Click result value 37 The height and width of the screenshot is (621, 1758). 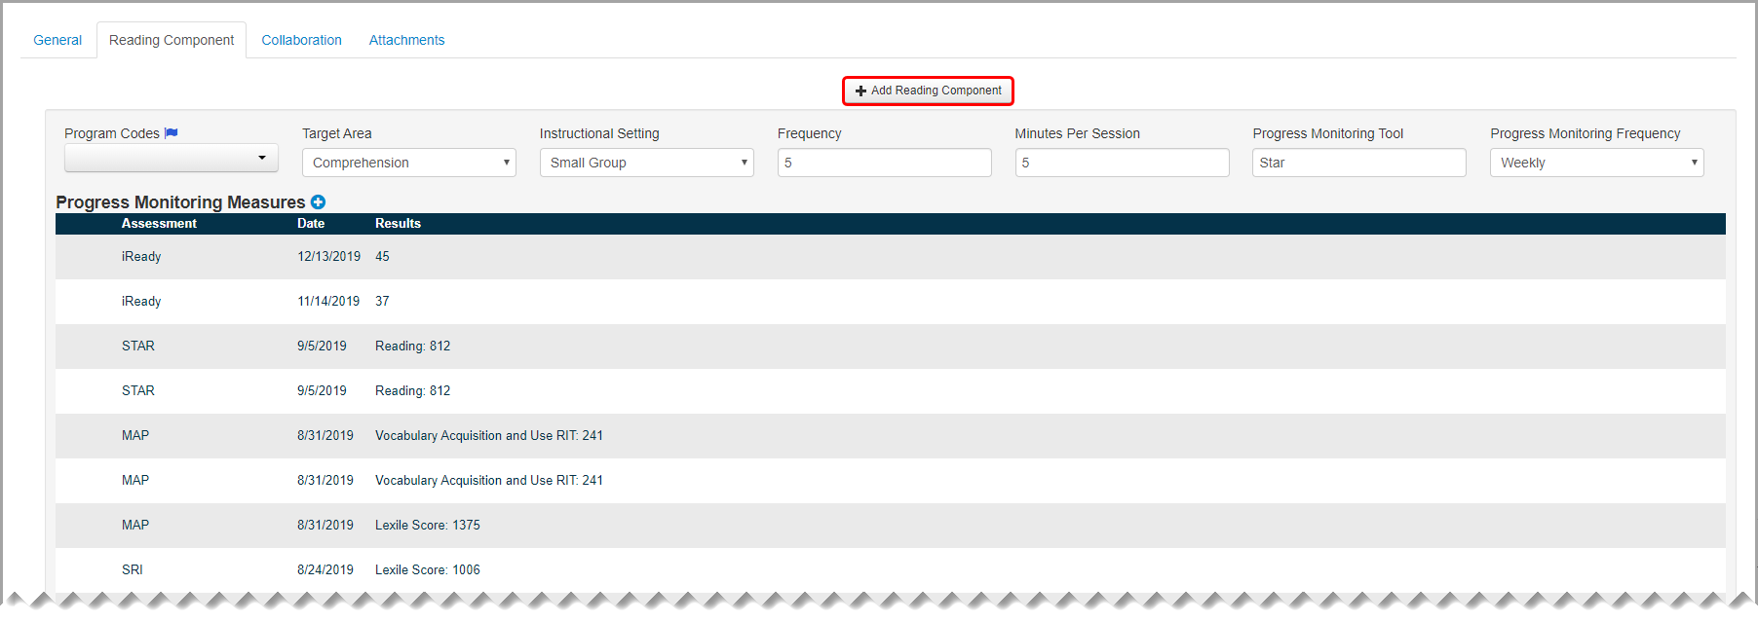coord(382,302)
